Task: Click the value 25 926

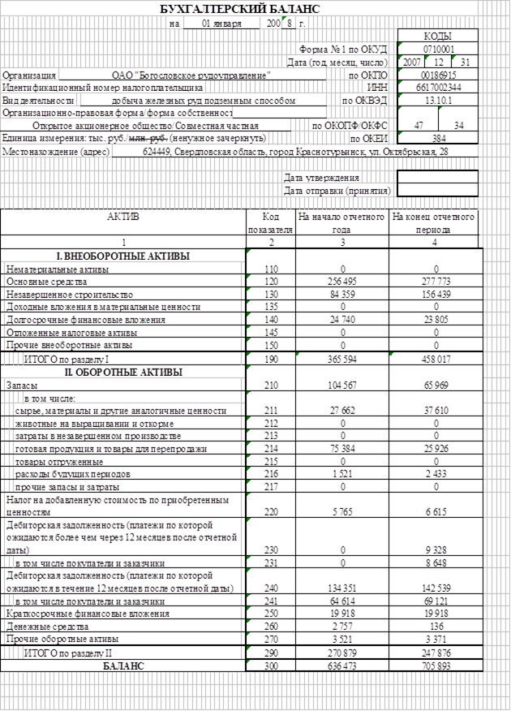Action: pyautogui.click(x=436, y=449)
